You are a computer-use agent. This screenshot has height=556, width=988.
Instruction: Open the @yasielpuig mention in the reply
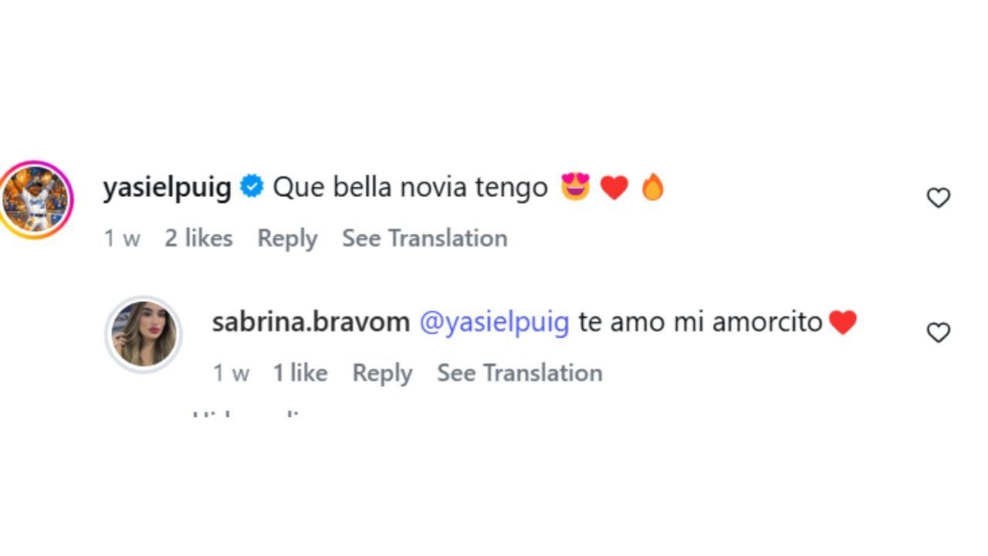(x=494, y=321)
